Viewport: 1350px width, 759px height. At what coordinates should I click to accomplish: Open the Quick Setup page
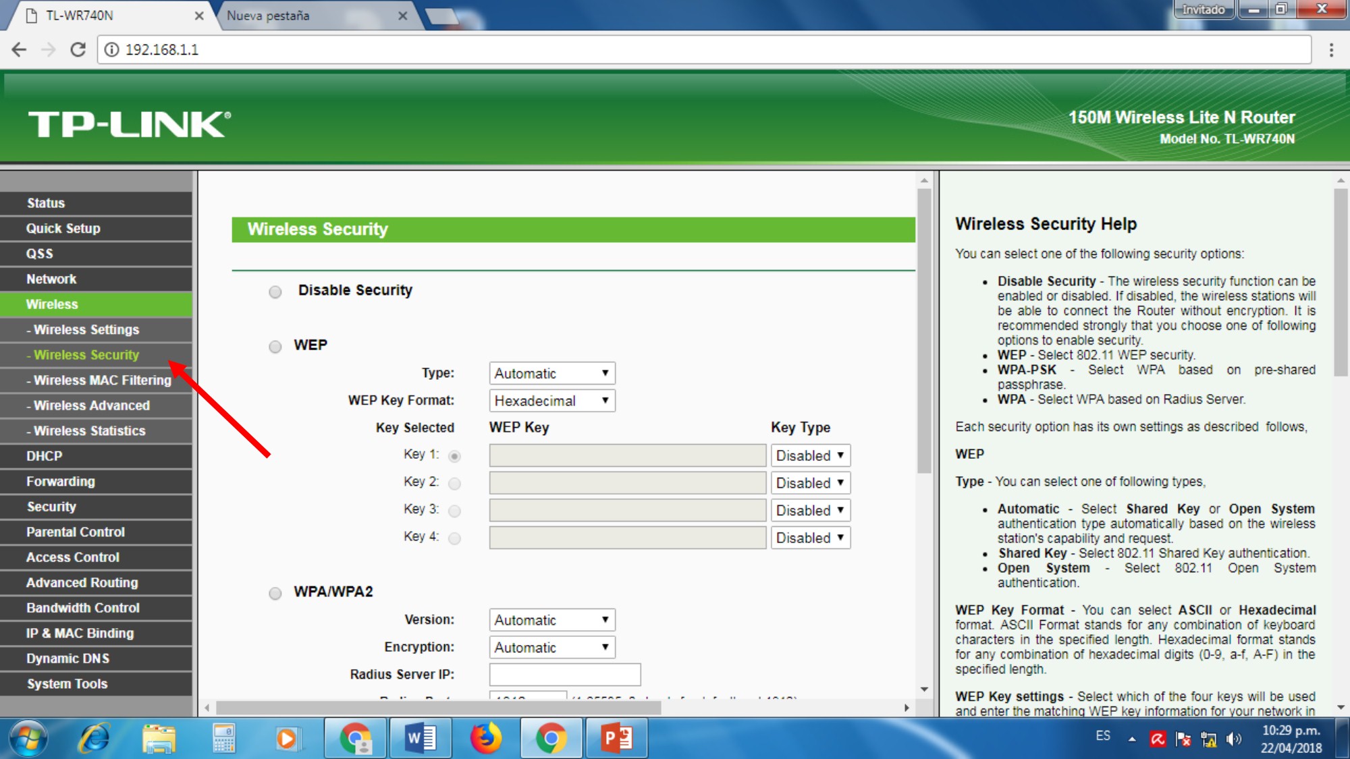pos(63,228)
